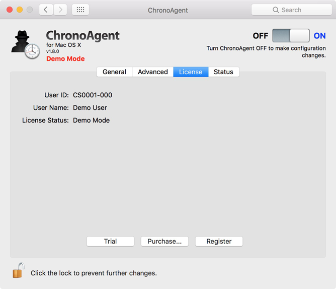Click the User Name: label
The image size is (336, 289).
(51, 107)
